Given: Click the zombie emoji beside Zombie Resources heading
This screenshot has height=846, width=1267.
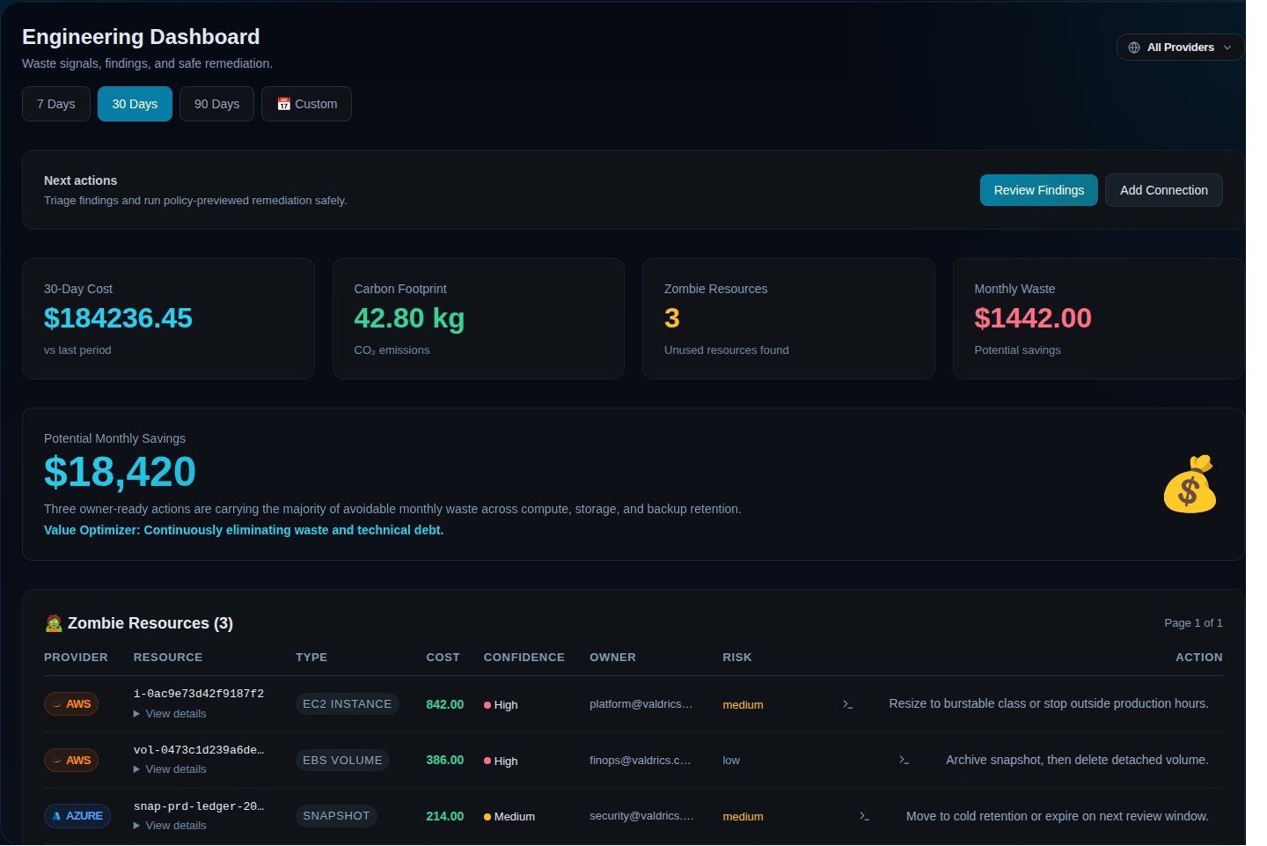Looking at the screenshot, I should click(x=54, y=622).
